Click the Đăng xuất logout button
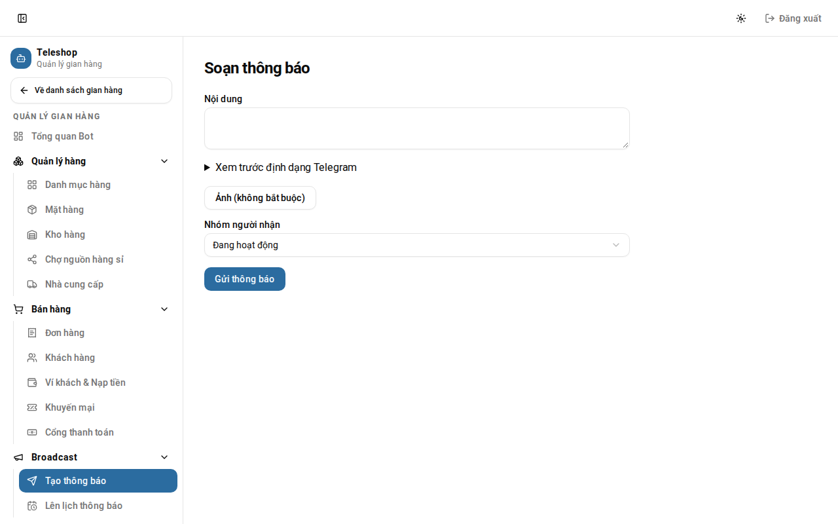 [793, 18]
